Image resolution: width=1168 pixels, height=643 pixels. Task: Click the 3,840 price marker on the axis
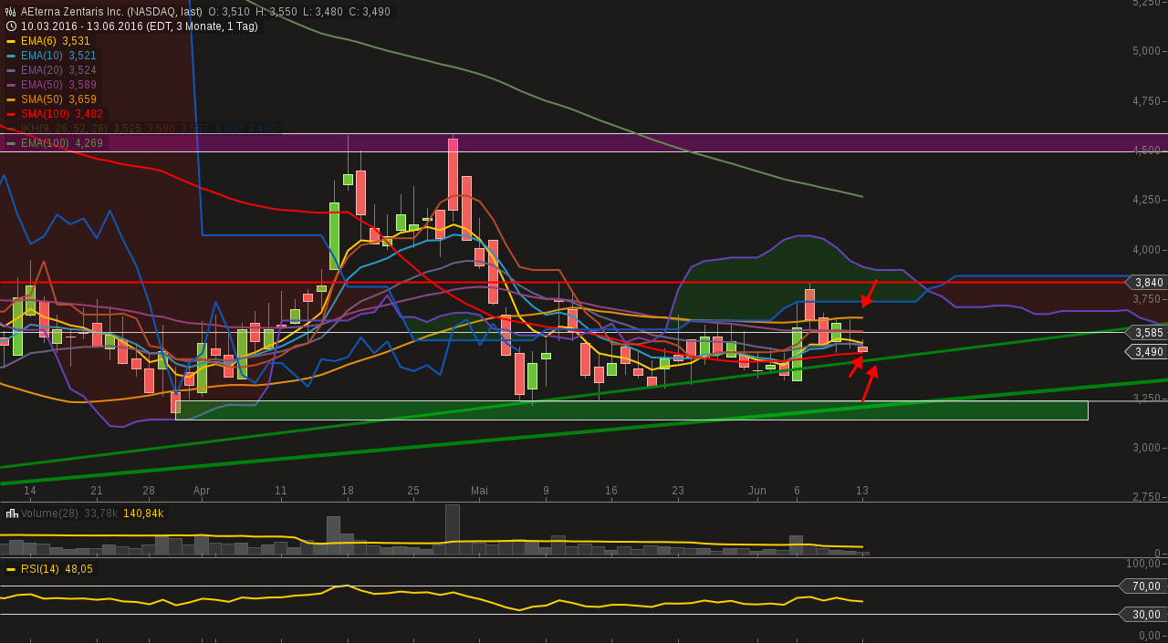[1147, 283]
